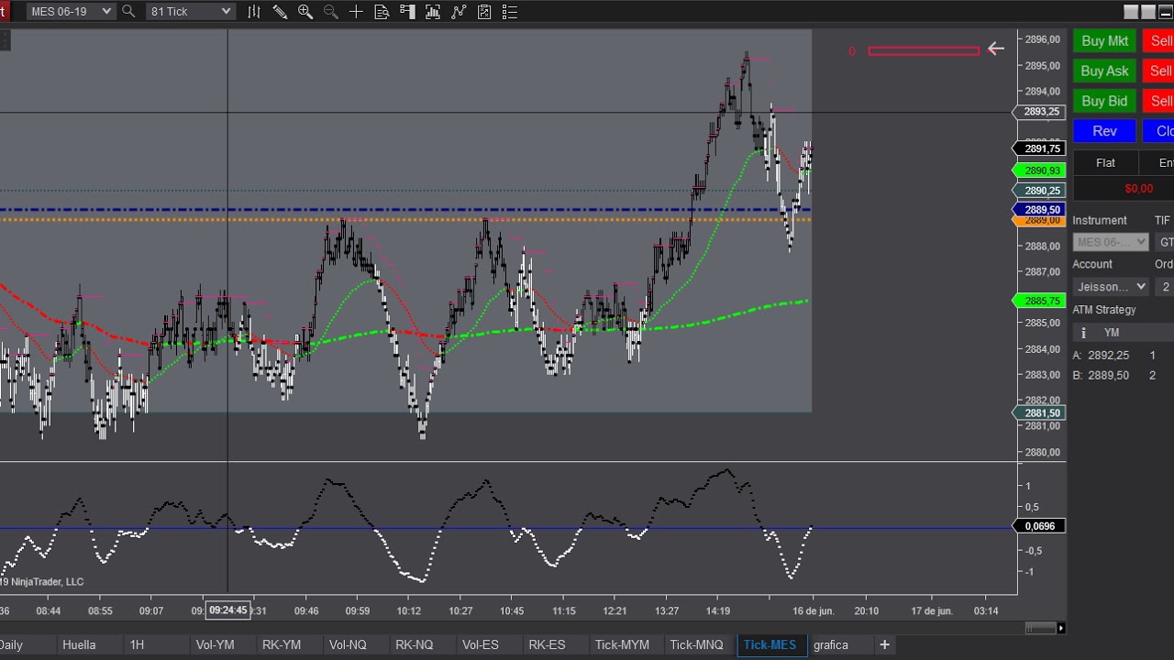Click the B: 2889,50 bid row
This screenshot has width=1174, height=660.
pos(1114,376)
